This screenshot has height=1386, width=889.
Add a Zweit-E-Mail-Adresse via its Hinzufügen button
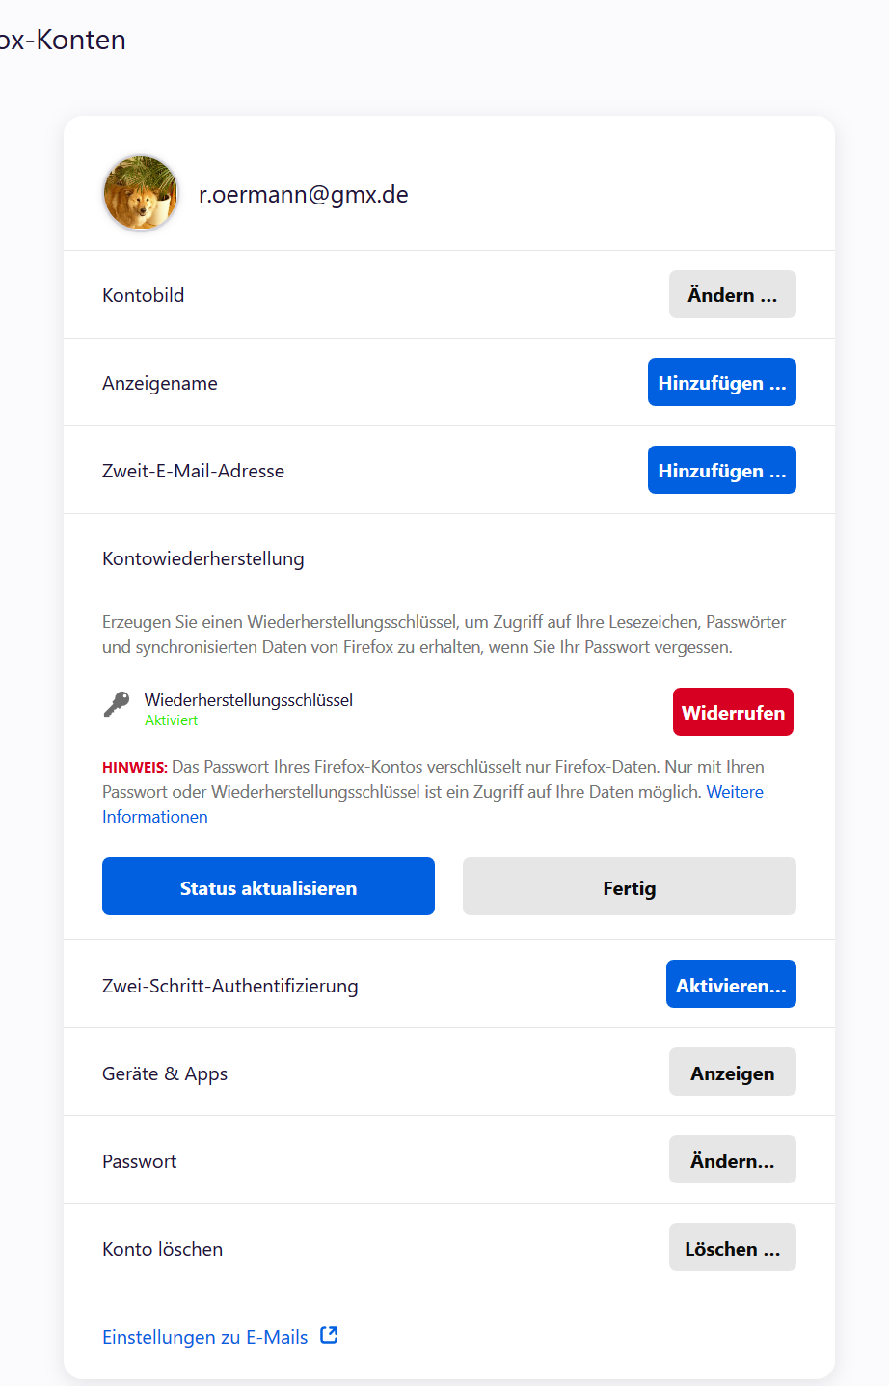pyautogui.click(x=722, y=470)
